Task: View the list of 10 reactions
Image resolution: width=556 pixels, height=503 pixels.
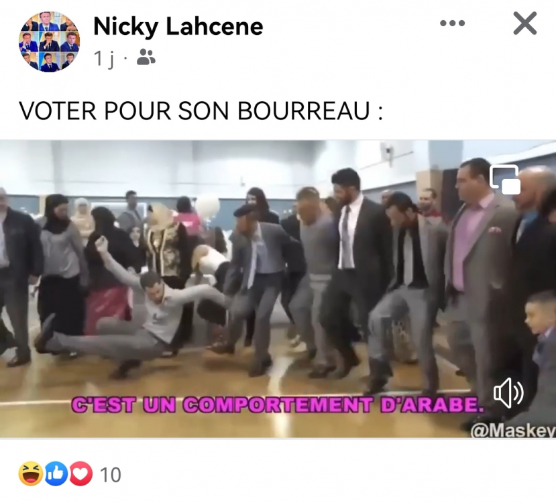Action: point(110,475)
